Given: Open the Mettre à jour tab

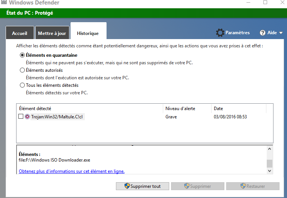Looking at the screenshot, I should [x=52, y=33].
